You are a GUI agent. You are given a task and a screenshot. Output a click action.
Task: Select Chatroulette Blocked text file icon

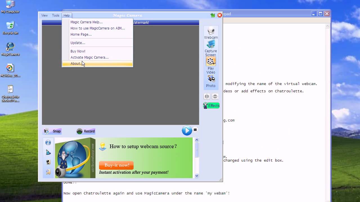point(10,93)
